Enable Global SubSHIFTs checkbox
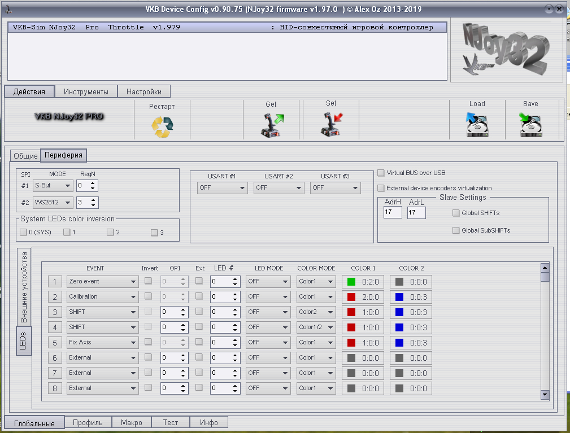Screen dimensions: 570x433 456,230
